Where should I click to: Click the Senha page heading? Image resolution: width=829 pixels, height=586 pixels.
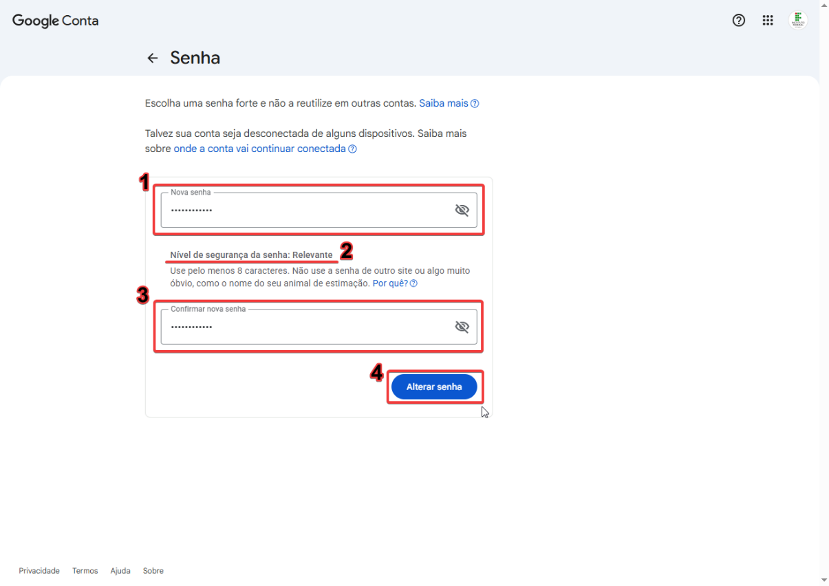(x=195, y=58)
